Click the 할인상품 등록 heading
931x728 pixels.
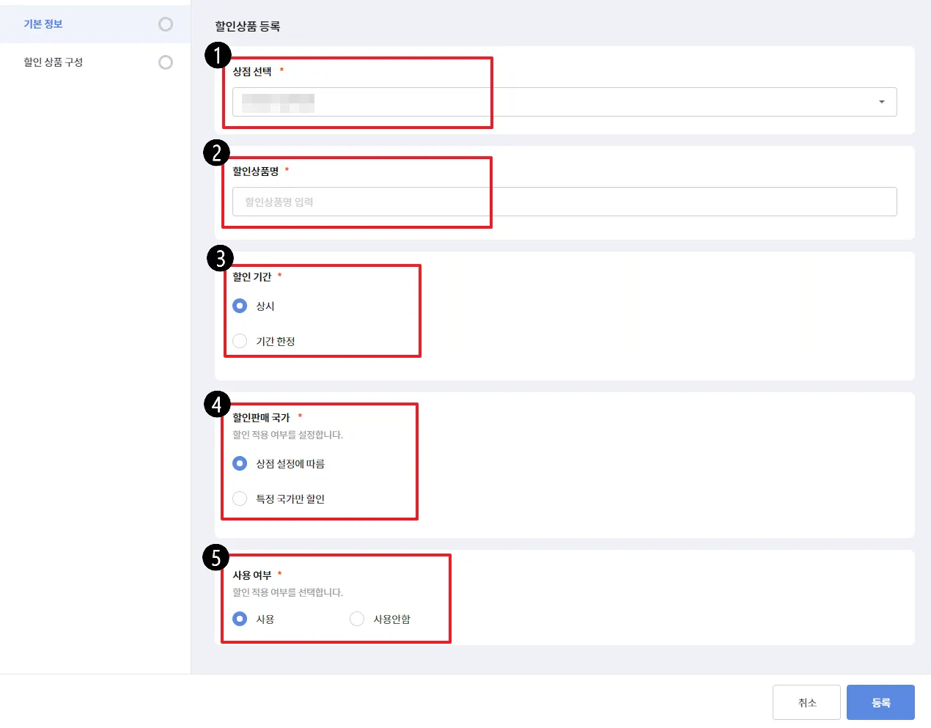pyautogui.click(x=248, y=26)
